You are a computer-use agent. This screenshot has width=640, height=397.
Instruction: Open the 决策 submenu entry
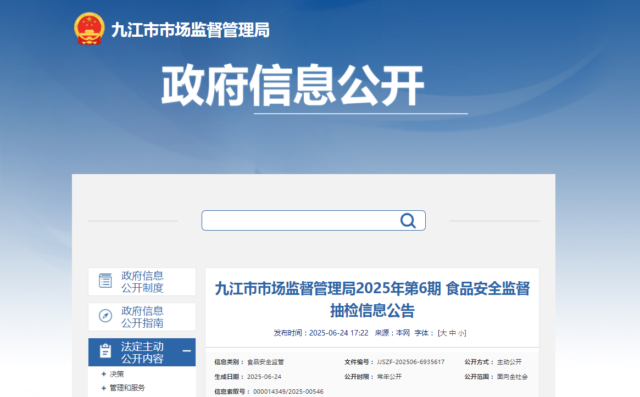click(116, 374)
